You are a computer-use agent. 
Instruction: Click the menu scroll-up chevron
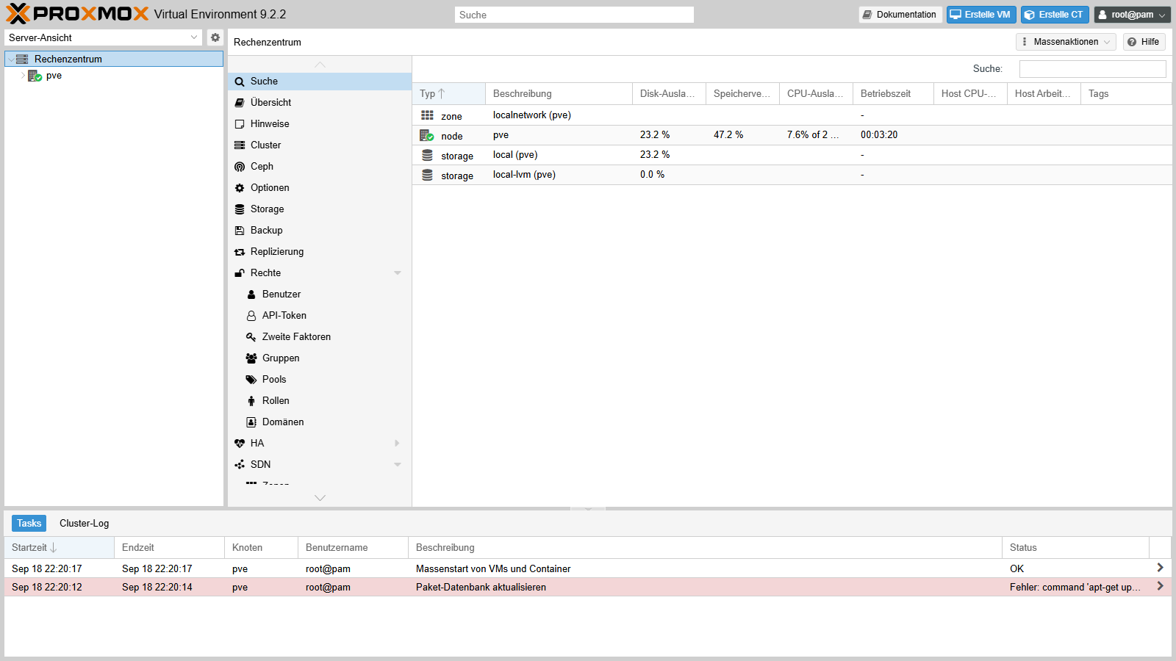tap(320, 65)
